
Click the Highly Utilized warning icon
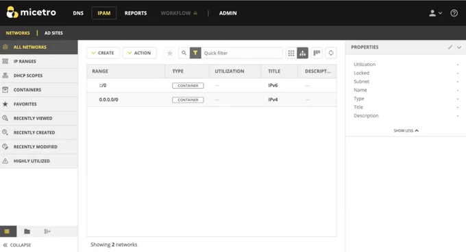5,161
